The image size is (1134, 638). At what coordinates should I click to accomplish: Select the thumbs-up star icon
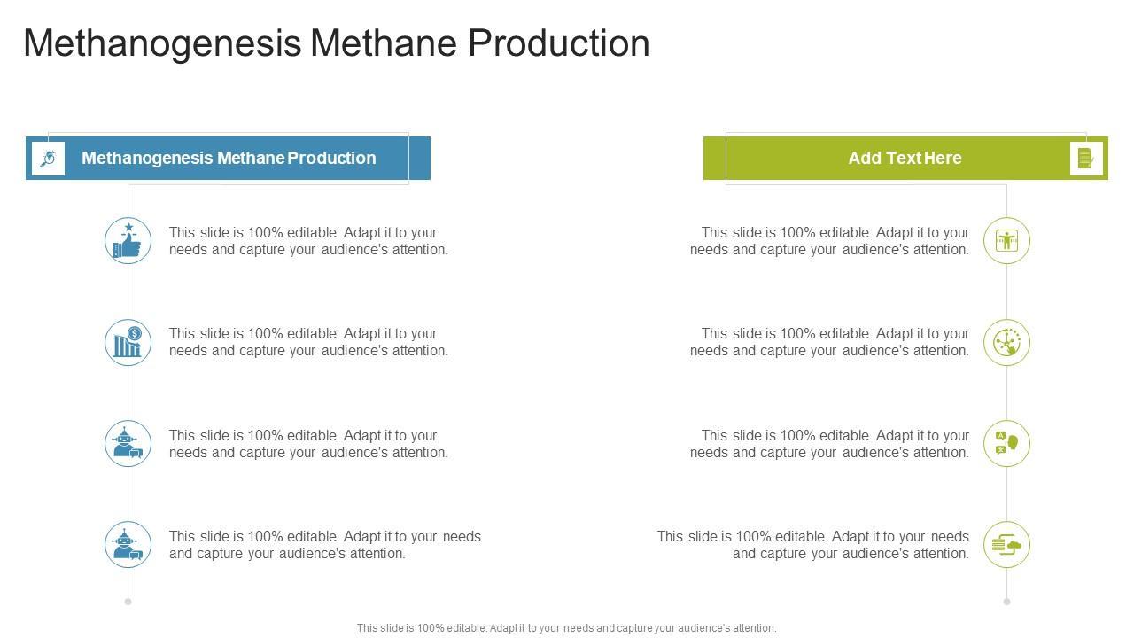[x=128, y=241]
